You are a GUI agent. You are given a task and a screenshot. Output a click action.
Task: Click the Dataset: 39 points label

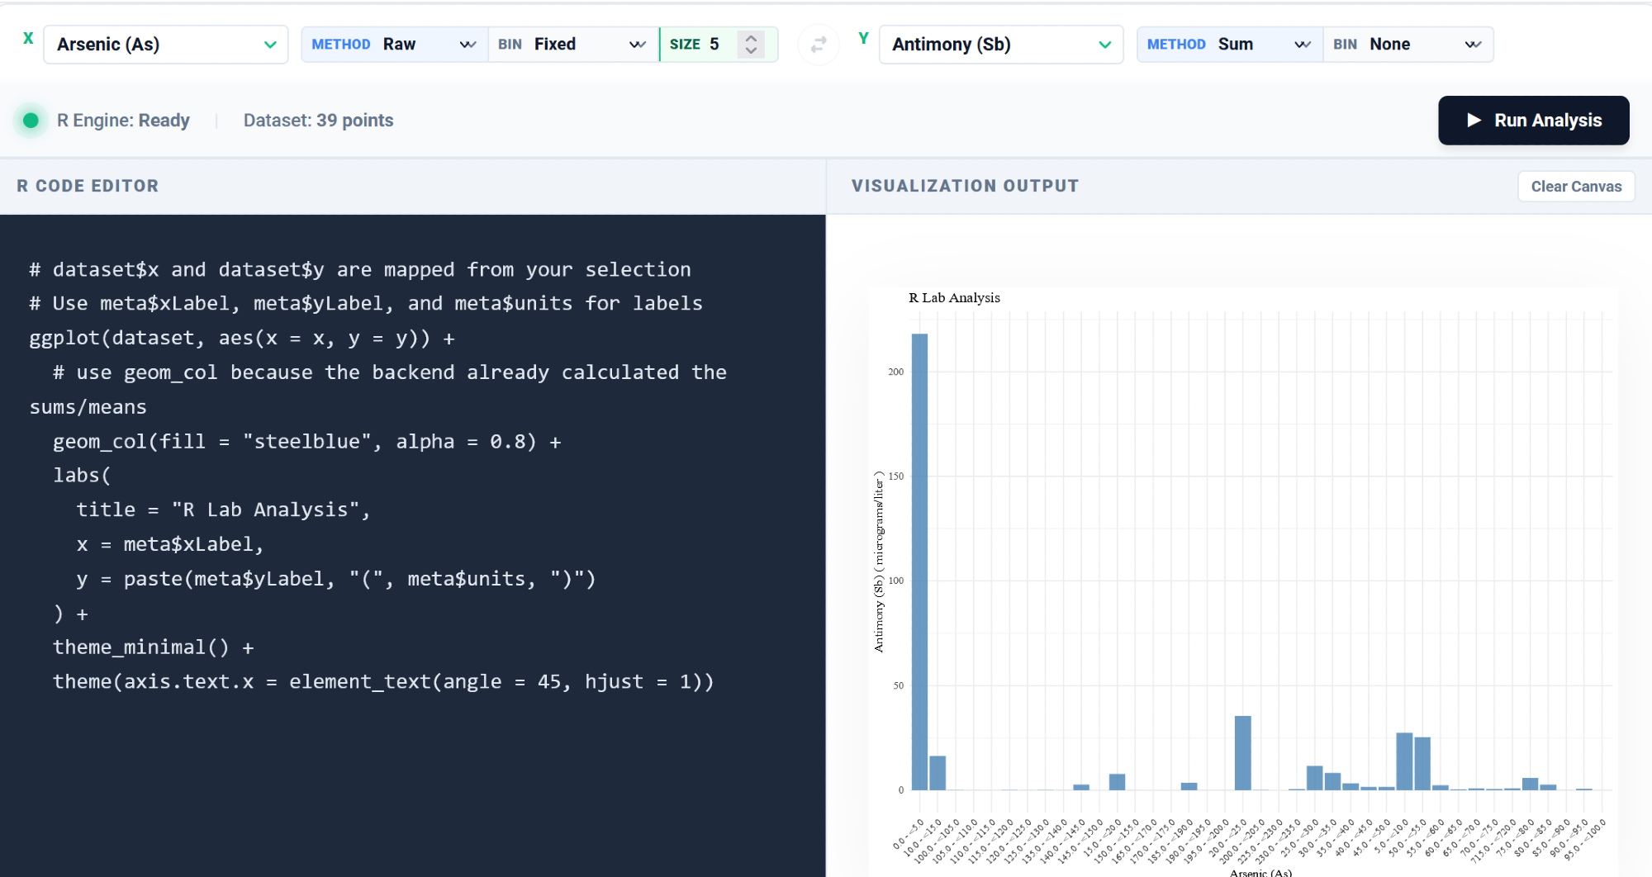tap(318, 121)
